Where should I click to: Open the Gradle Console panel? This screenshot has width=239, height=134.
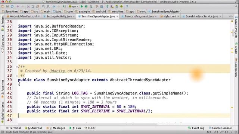(220, 128)
